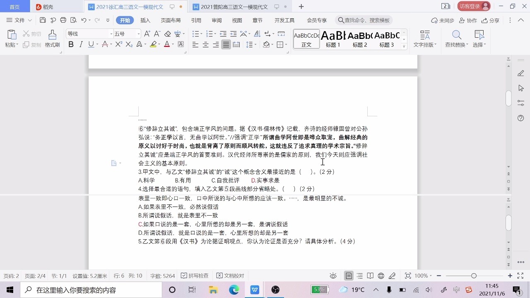Apply superscript X² formatting
Viewport: 530px width, 298px height.
click(118, 44)
